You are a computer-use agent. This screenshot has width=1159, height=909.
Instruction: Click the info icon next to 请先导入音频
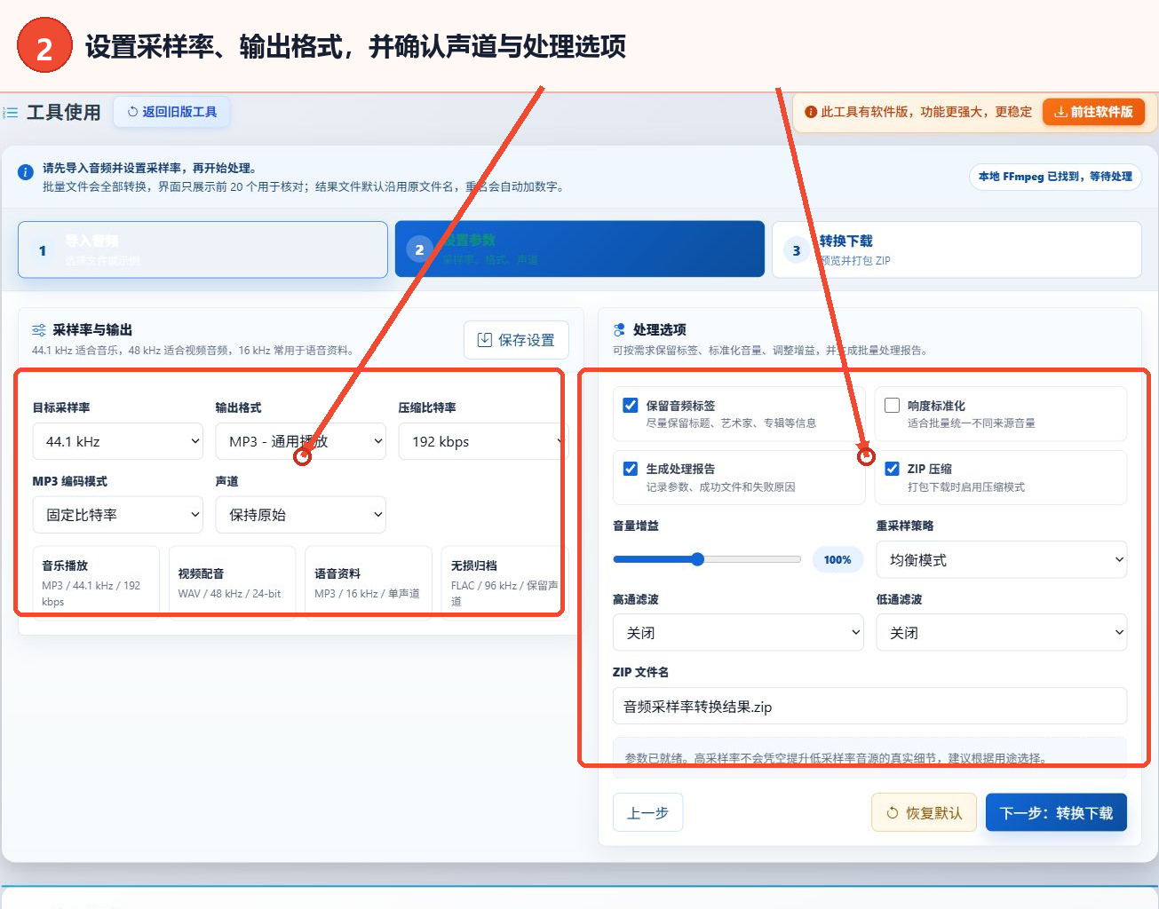click(x=26, y=172)
